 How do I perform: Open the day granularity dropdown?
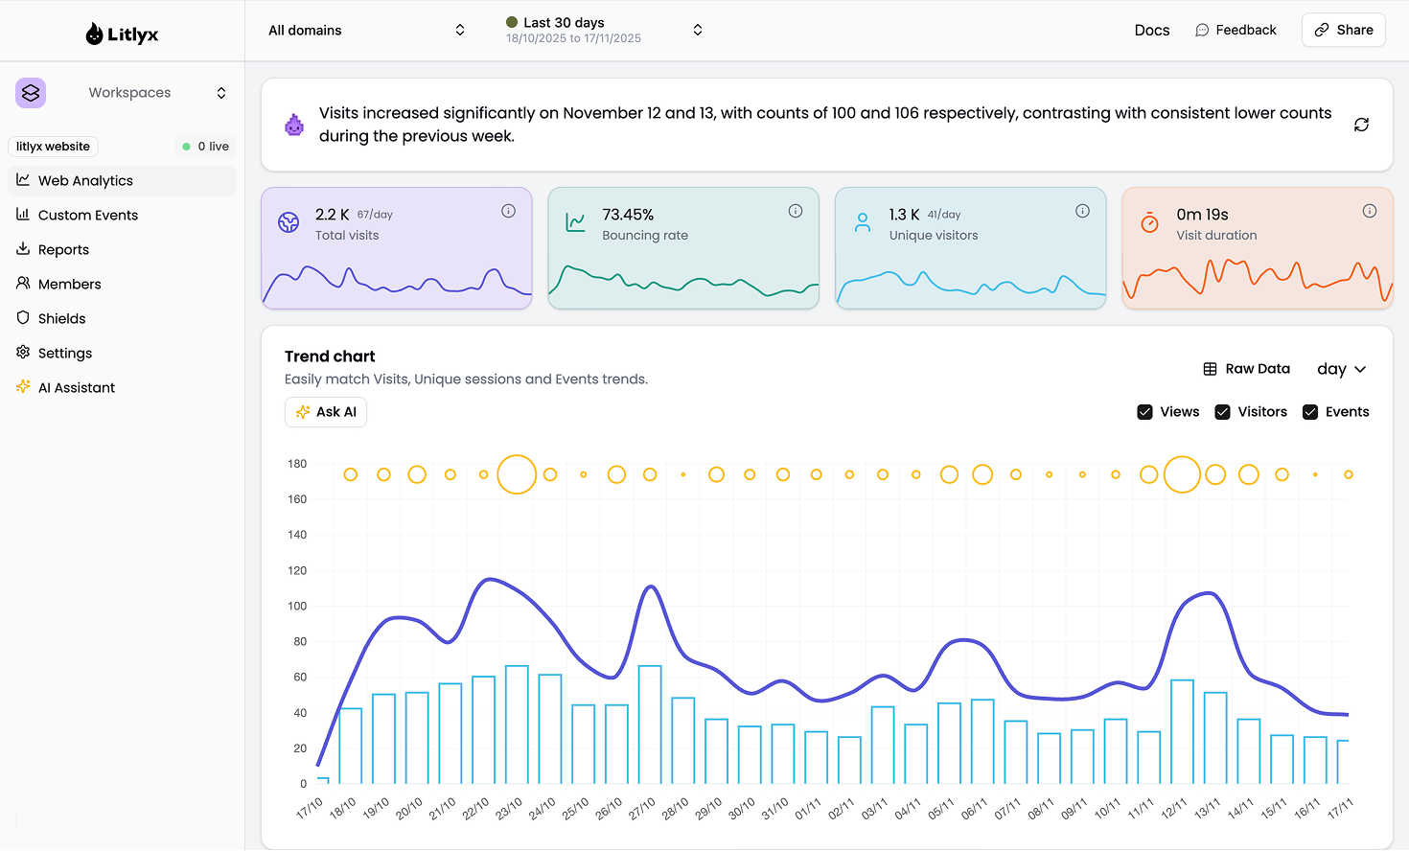coord(1341,369)
